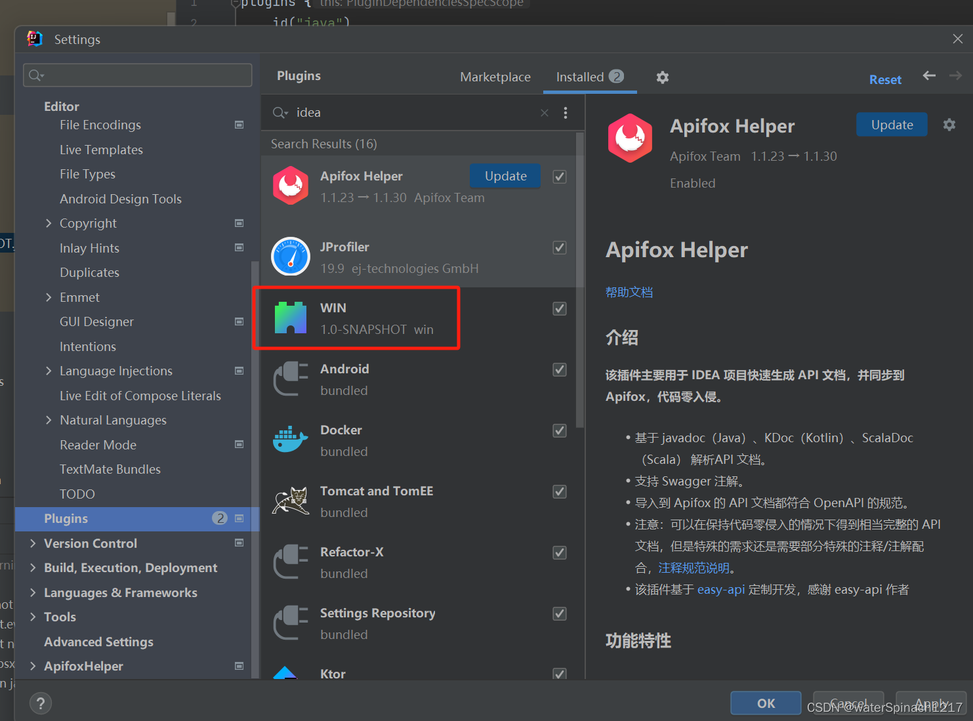Click project-level icon beside ApifoxHelper
The height and width of the screenshot is (721, 973).
click(x=239, y=666)
